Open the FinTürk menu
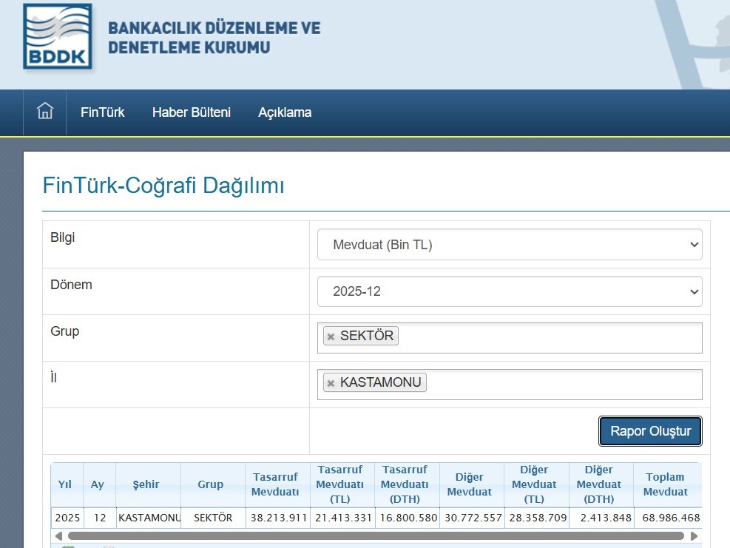The image size is (730, 548). click(103, 112)
